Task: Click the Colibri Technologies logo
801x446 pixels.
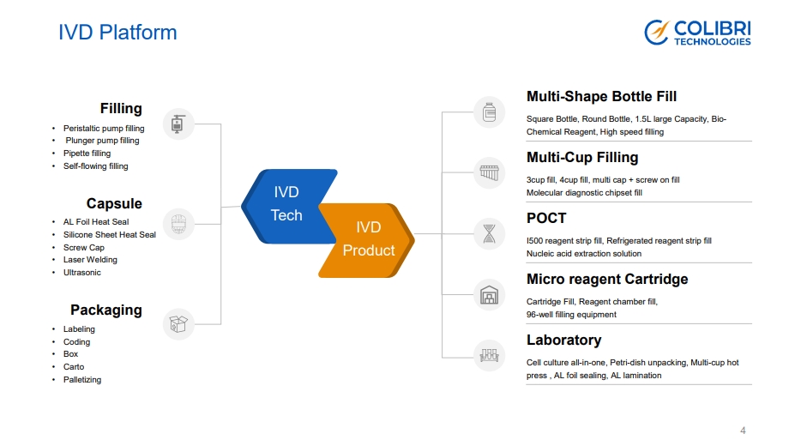Action: tap(697, 33)
